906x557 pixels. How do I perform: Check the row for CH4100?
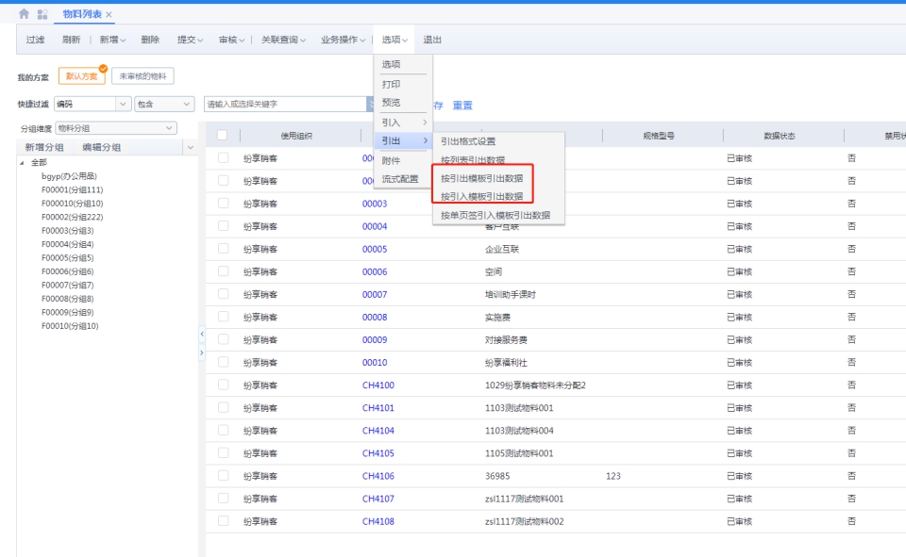223,385
